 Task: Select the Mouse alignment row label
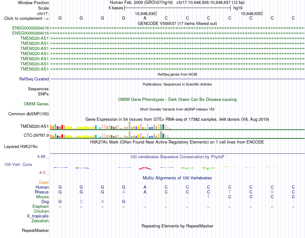[x=42, y=197]
